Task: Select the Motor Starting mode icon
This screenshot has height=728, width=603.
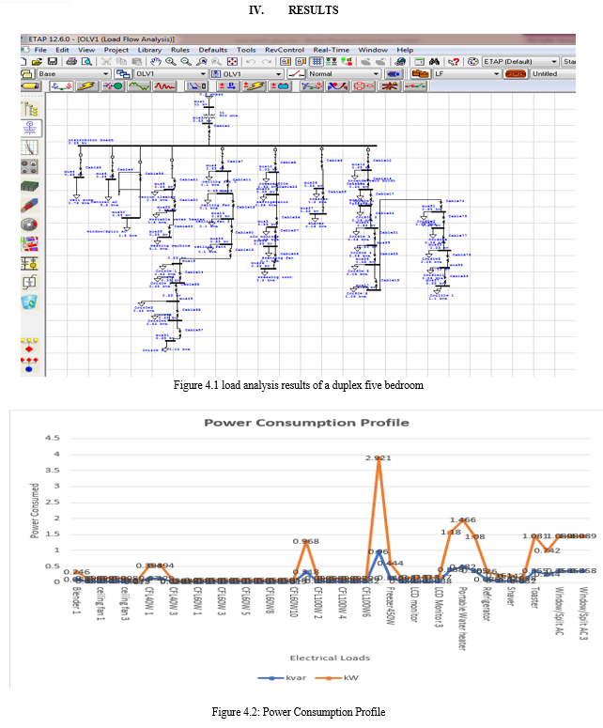Action: coord(113,85)
